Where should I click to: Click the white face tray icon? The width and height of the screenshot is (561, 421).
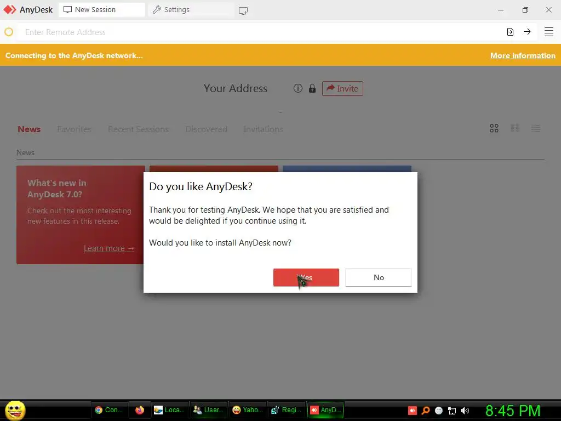coord(439,411)
